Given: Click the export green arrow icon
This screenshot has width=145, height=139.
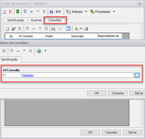Looking at the screenshot, I should (77, 29).
